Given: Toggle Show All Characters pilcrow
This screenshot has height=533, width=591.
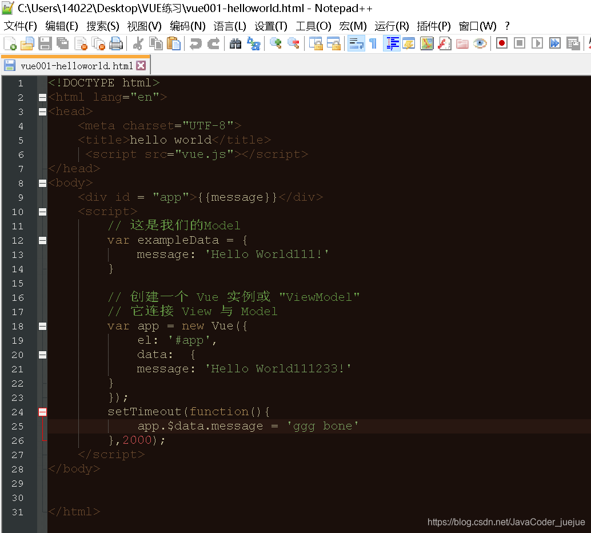Looking at the screenshot, I should (x=373, y=43).
